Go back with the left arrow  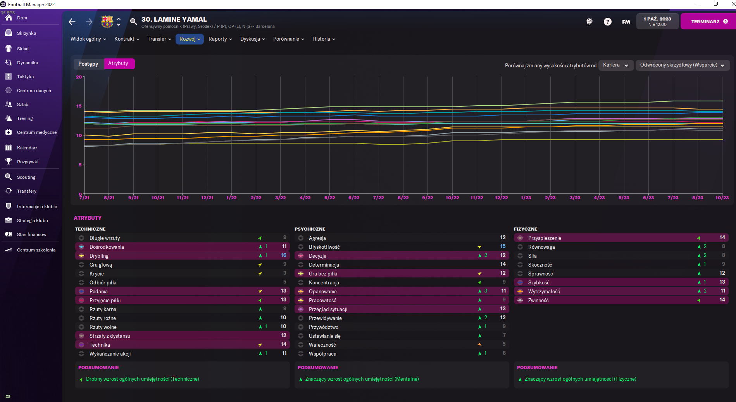pyautogui.click(x=72, y=22)
